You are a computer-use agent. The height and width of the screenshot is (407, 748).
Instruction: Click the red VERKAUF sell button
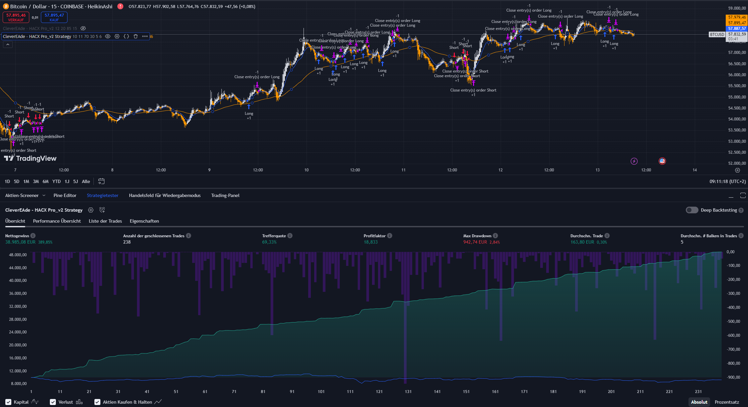pos(16,17)
